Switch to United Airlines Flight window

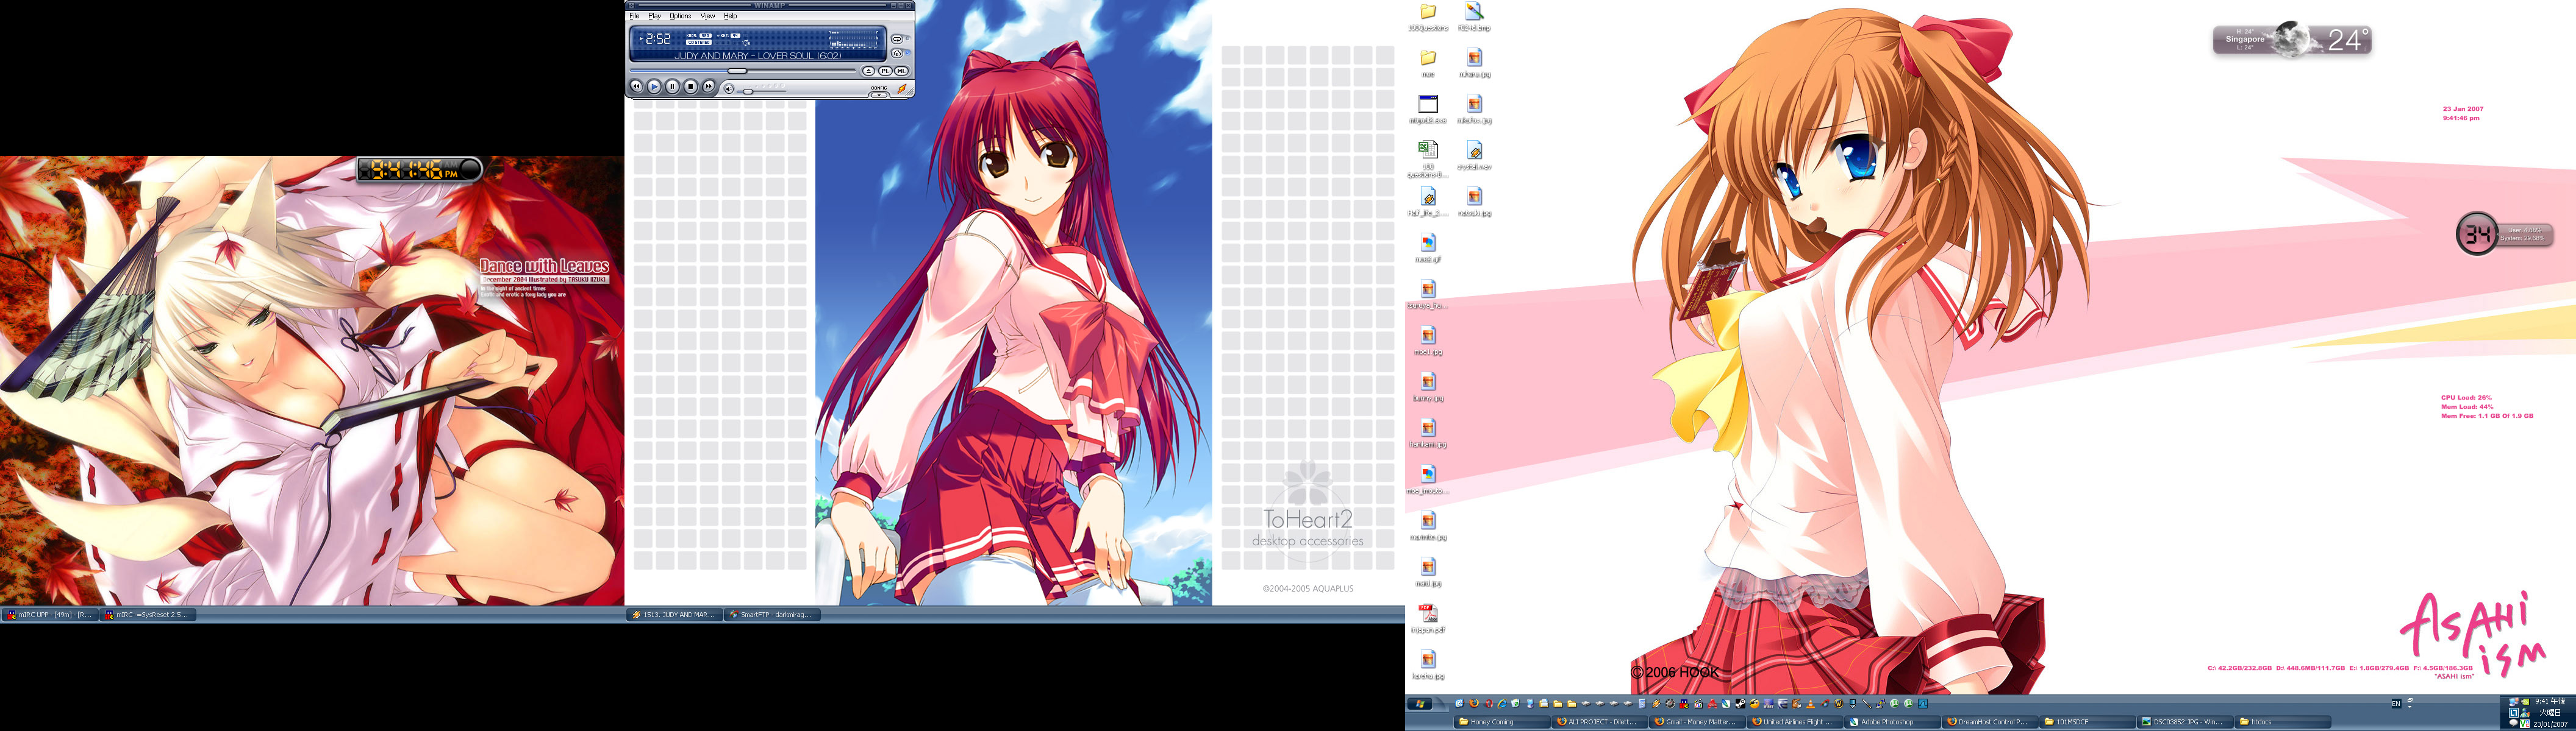click(1795, 722)
